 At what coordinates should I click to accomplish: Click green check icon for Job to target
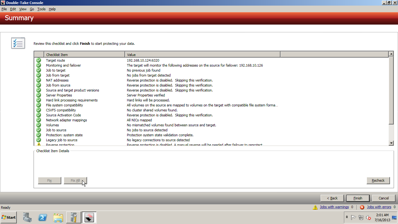pos(39,70)
